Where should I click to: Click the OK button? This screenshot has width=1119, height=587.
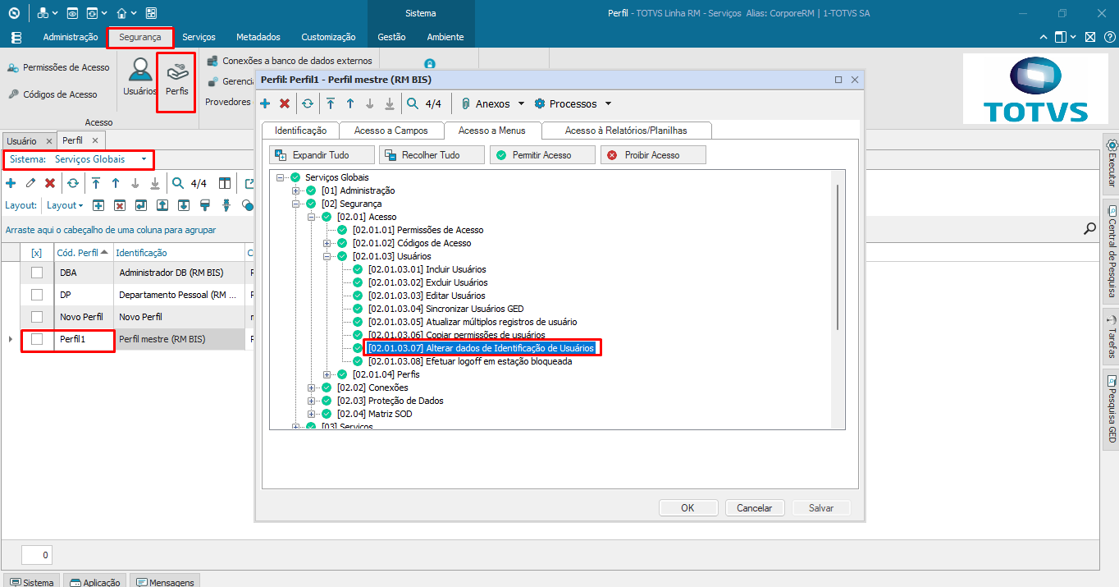(687, 508)
